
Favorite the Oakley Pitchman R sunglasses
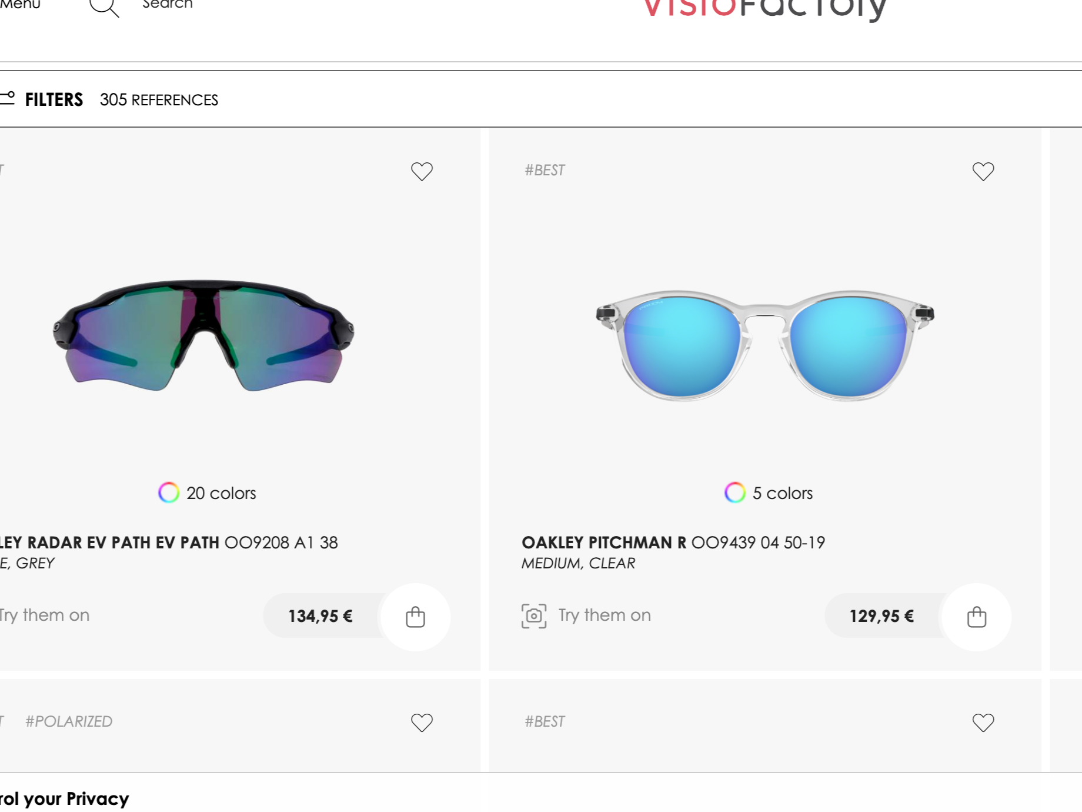983,171
